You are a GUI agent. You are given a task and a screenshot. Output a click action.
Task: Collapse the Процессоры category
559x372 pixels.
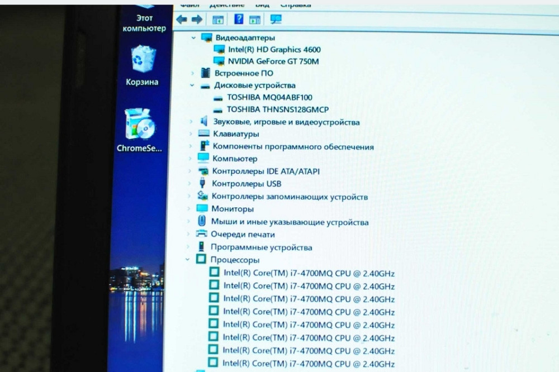[x=187, y=260]
